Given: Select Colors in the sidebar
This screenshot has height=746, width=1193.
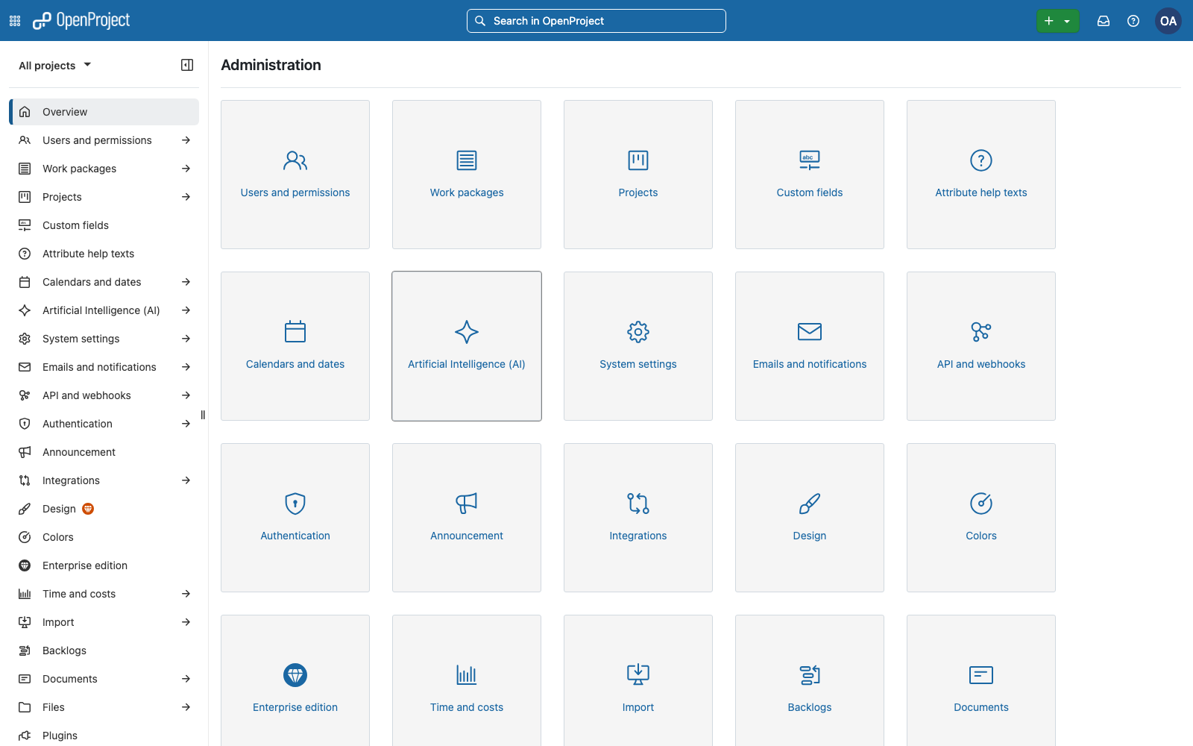Looking at the screenshot, I should (x=104, y=537).
